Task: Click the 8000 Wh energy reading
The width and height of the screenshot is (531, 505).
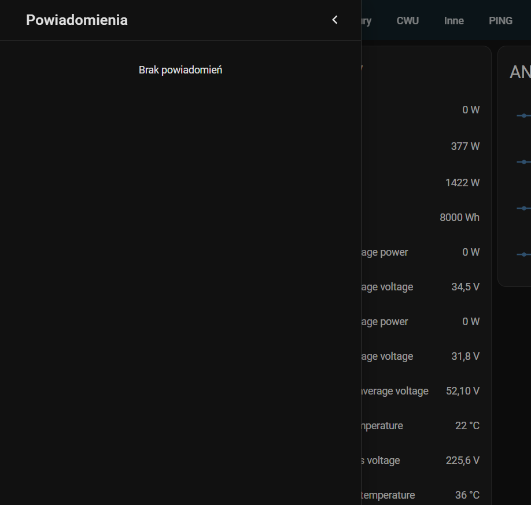Action: [x=459, y=218]
